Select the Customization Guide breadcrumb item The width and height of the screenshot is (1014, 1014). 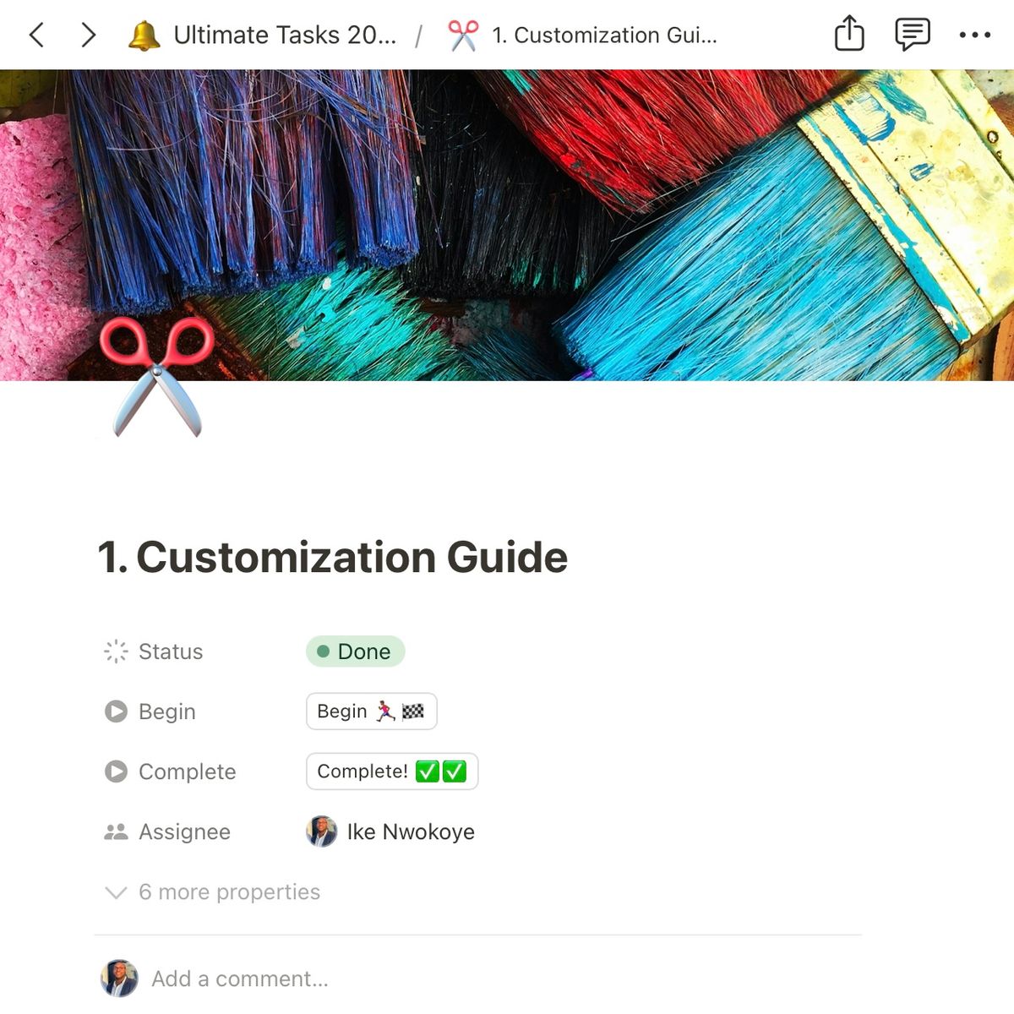pos(603,35)
